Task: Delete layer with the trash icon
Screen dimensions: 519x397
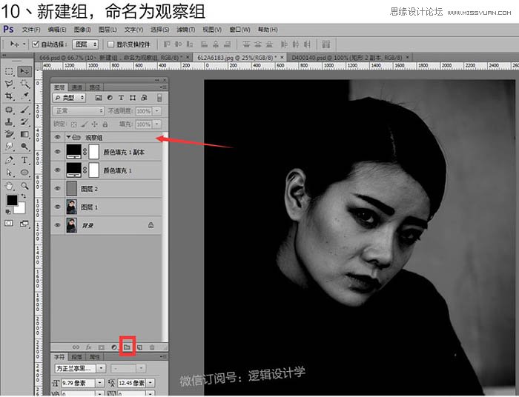Action: [x=152, y=347]
